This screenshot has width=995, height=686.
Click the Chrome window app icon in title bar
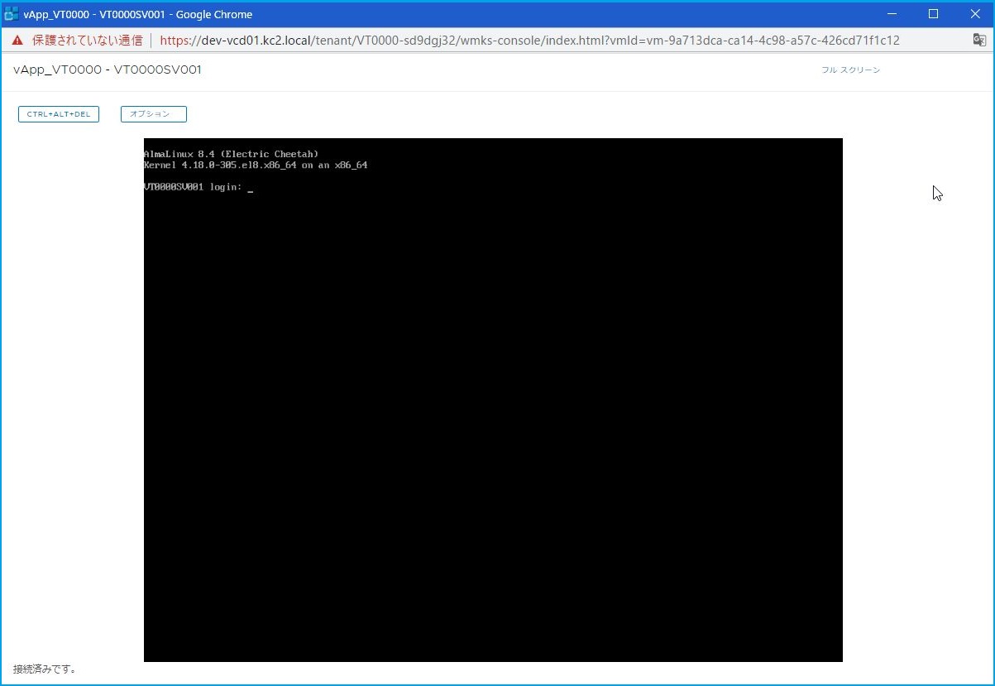click(x=12, y=14)
